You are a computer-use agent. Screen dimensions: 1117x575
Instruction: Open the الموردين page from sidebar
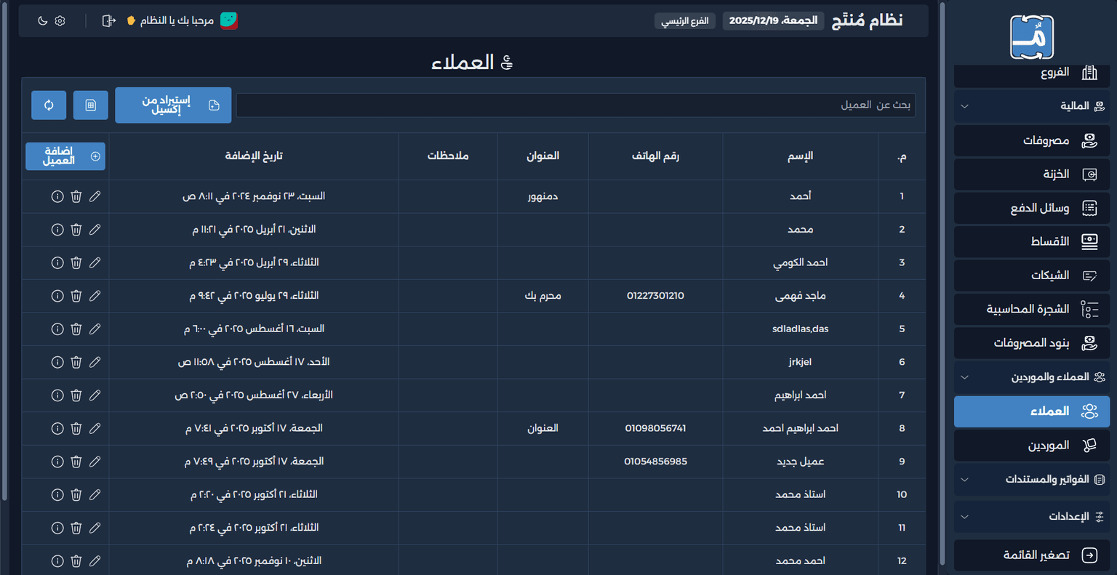pos(1032,446)
